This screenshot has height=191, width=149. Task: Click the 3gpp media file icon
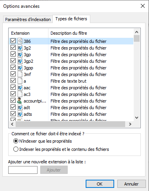point(20,68)
